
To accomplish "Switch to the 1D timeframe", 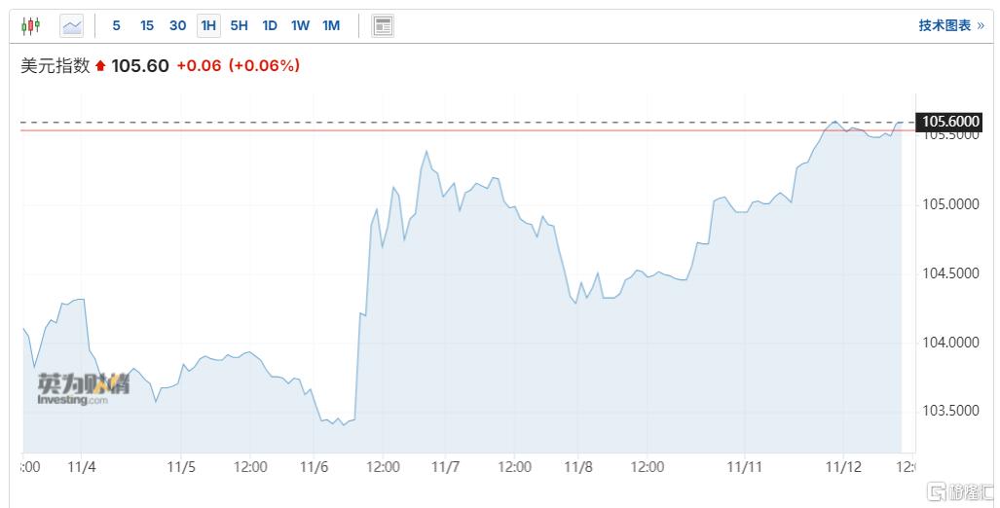I will coord(270,26).
